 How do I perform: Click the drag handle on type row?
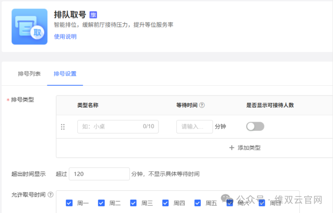click(x=63, y=127)
